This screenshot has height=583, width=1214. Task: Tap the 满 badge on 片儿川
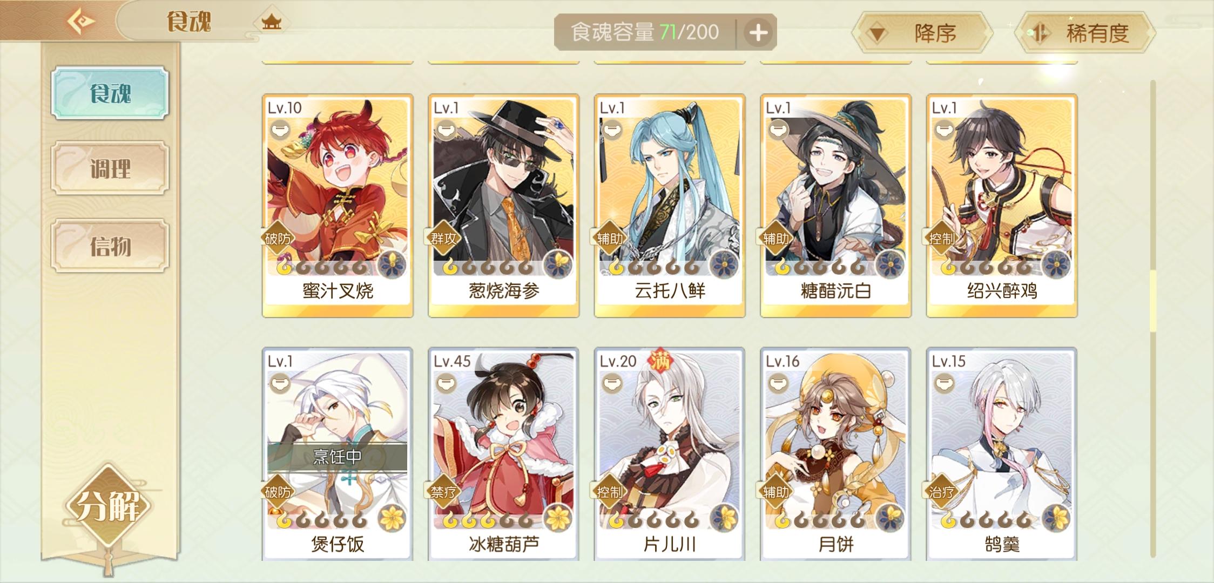click(659, 361)
